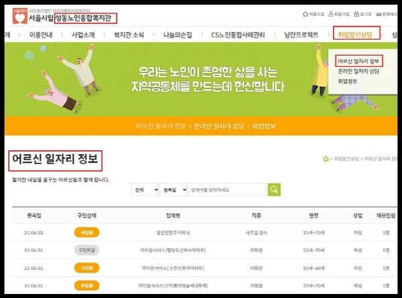Click the 55세~68세 age cell

click(x=314, y=268)
